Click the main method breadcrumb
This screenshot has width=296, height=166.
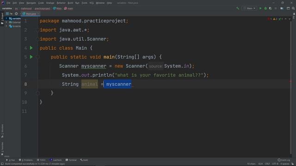(x=68, y=8)
